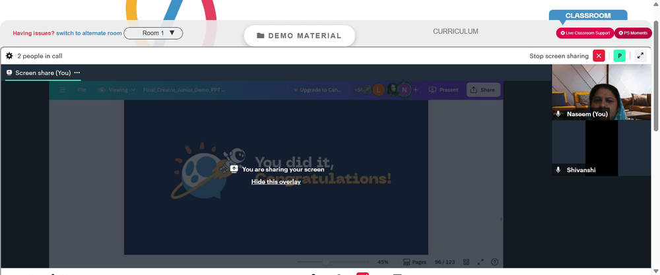Image resolution: width=660 pixels, height=275 pixels.
Task: Open the Room 1 dropdown
Action: (x=153, y=33)
